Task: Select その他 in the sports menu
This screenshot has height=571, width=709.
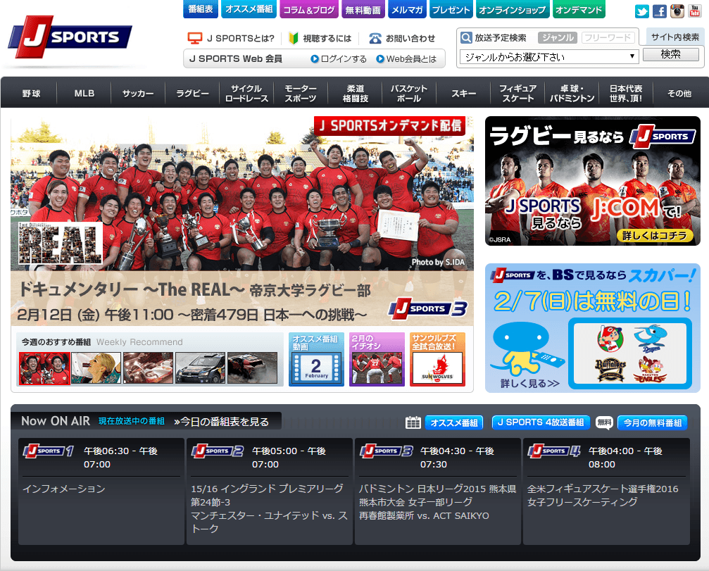Action: [679, 93]
